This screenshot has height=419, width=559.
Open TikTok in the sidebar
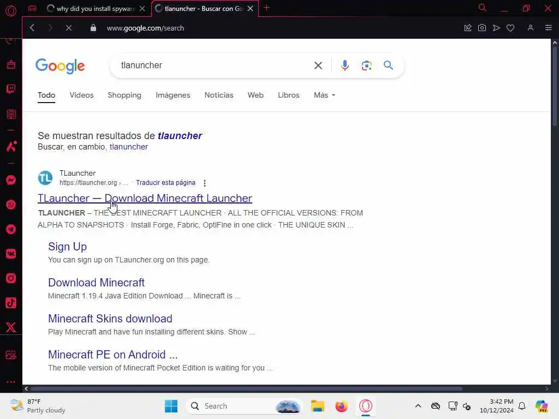(11, 303)
